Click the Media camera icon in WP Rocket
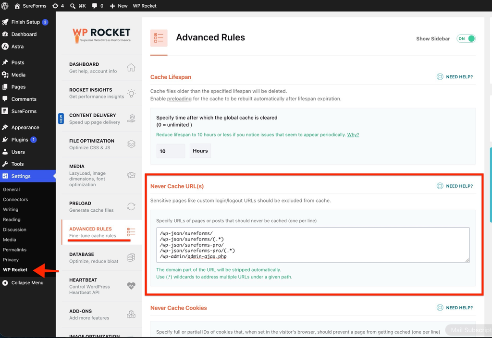 (131, 175)
